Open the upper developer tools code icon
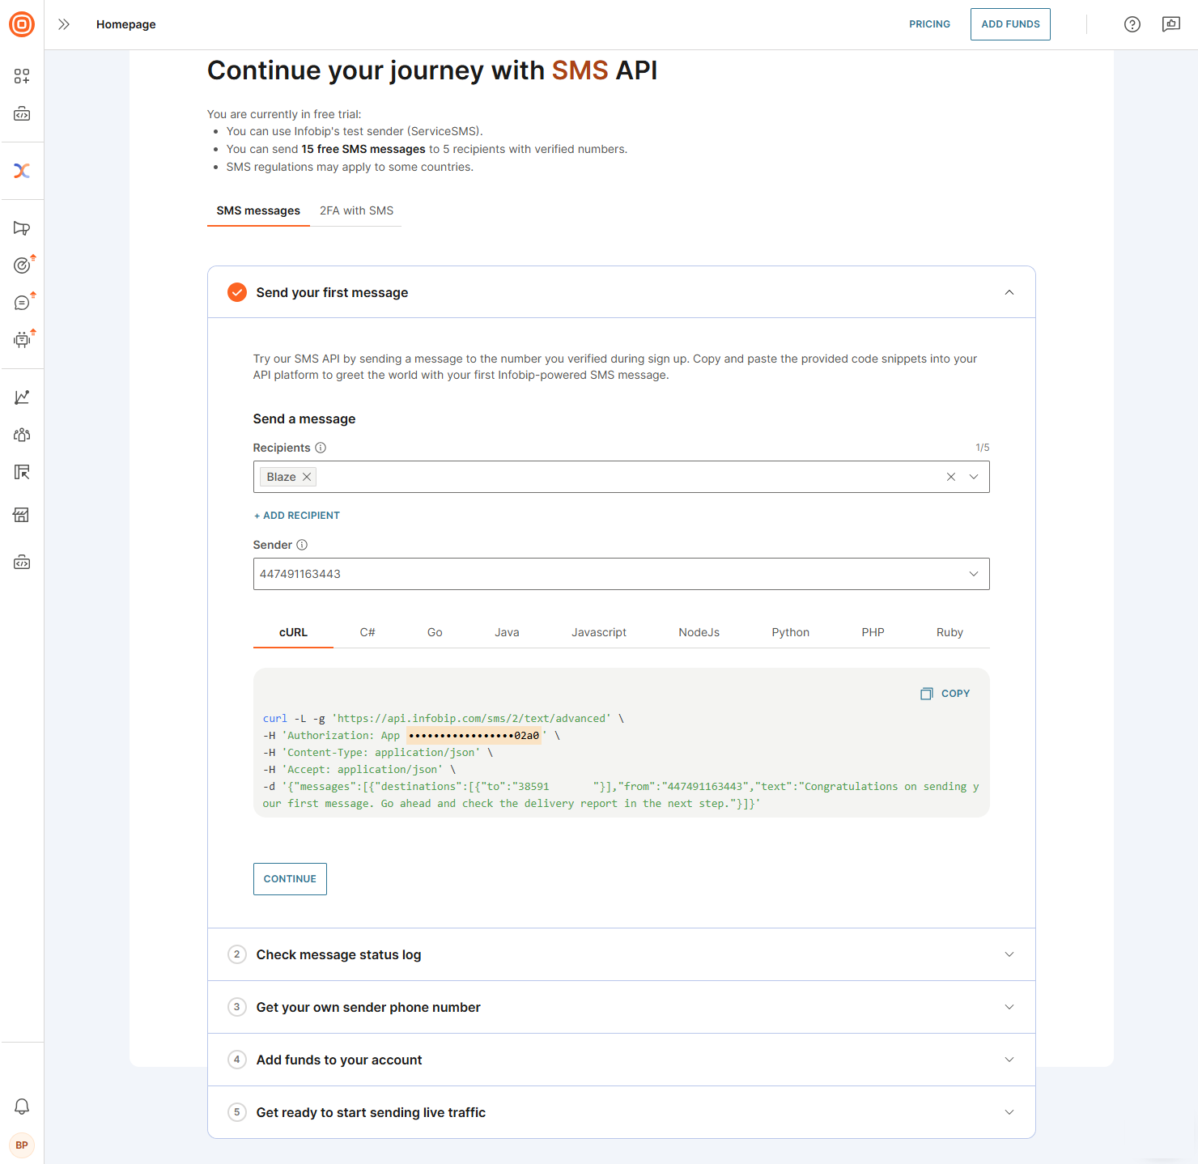The height and width of the screenshot is (1164, 1198). pyautogui.click(x=22, y=114)
